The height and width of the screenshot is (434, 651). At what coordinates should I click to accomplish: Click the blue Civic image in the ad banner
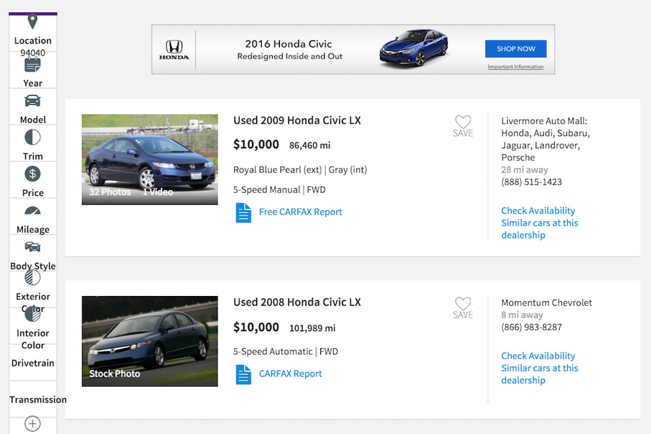coord(414,48)
